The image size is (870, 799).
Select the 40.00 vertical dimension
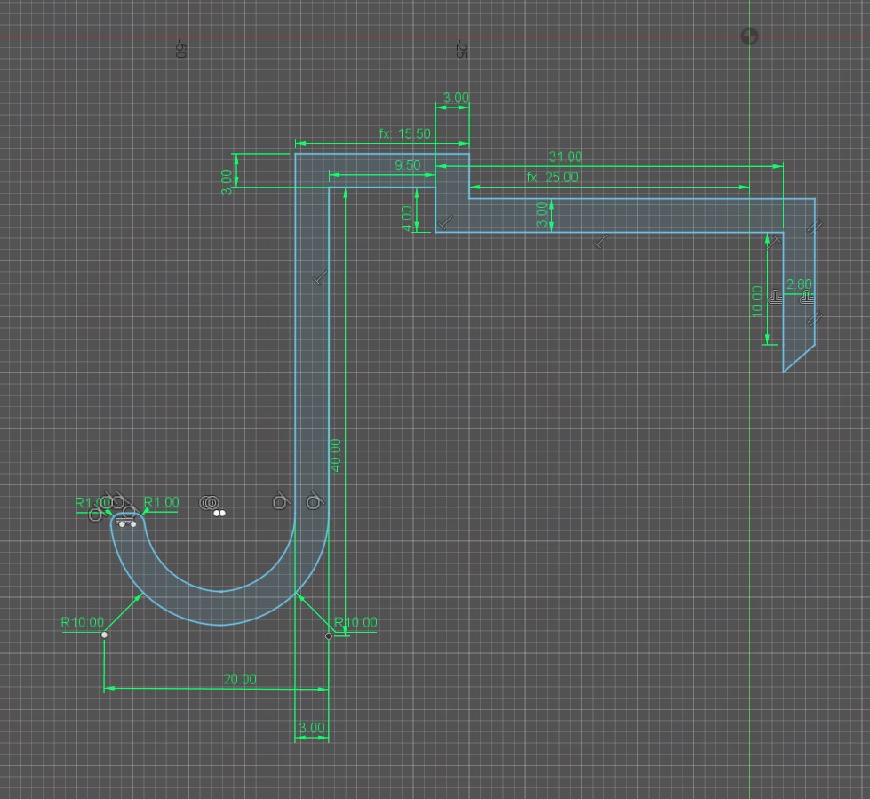[336, 456]
